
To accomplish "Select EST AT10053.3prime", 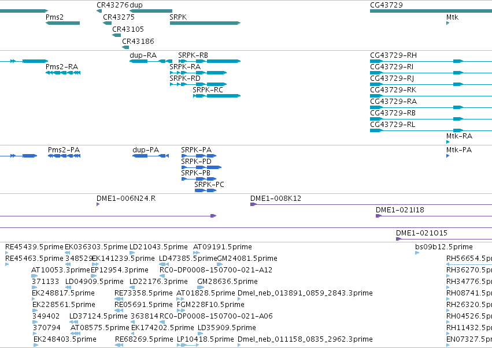I will 35,276.
